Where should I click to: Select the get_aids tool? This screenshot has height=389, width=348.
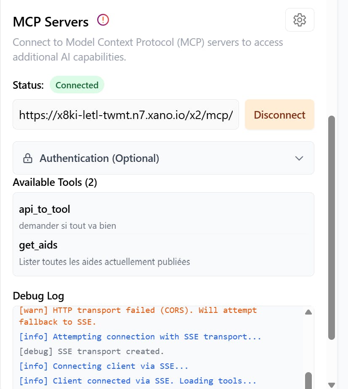pyautogui.click(x=38, y=245)
